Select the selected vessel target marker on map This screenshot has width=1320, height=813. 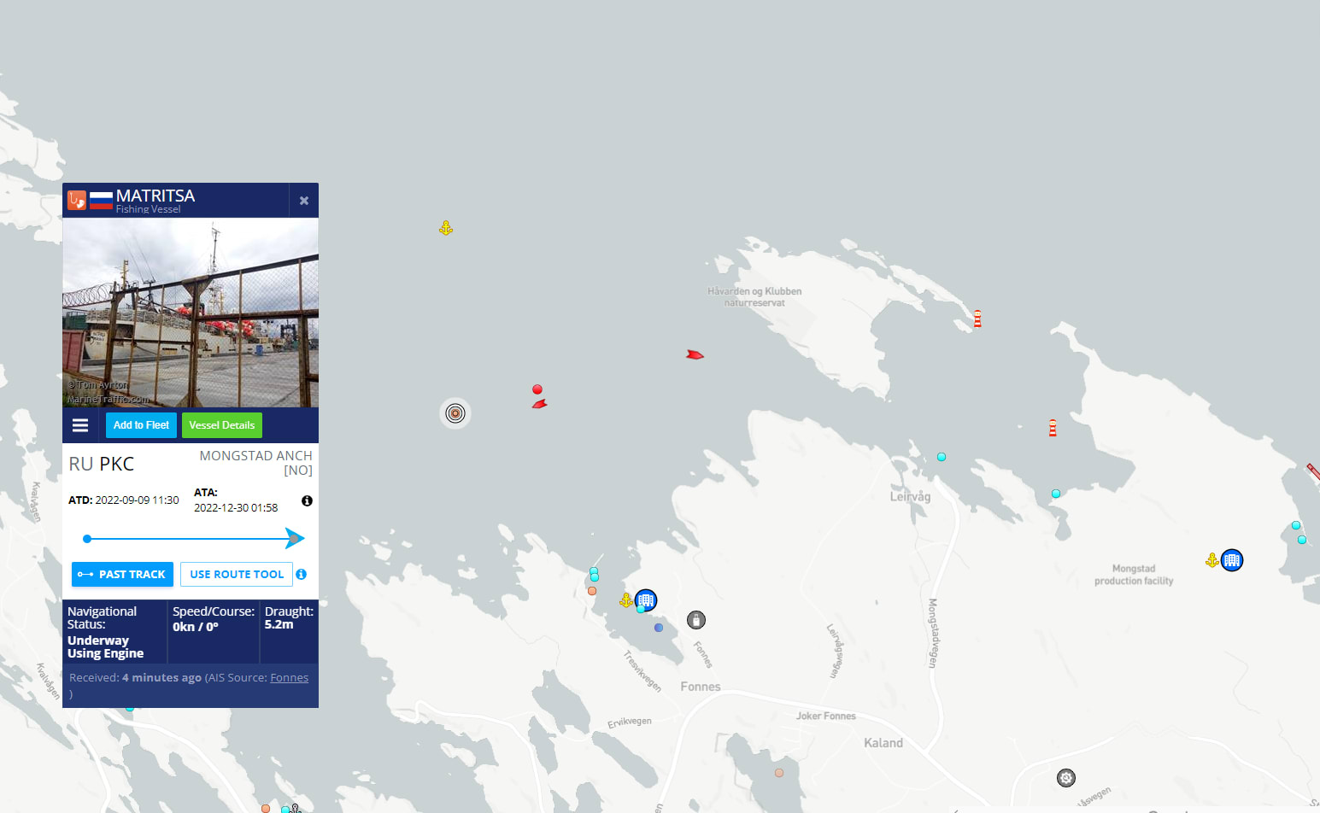[455, 413]
